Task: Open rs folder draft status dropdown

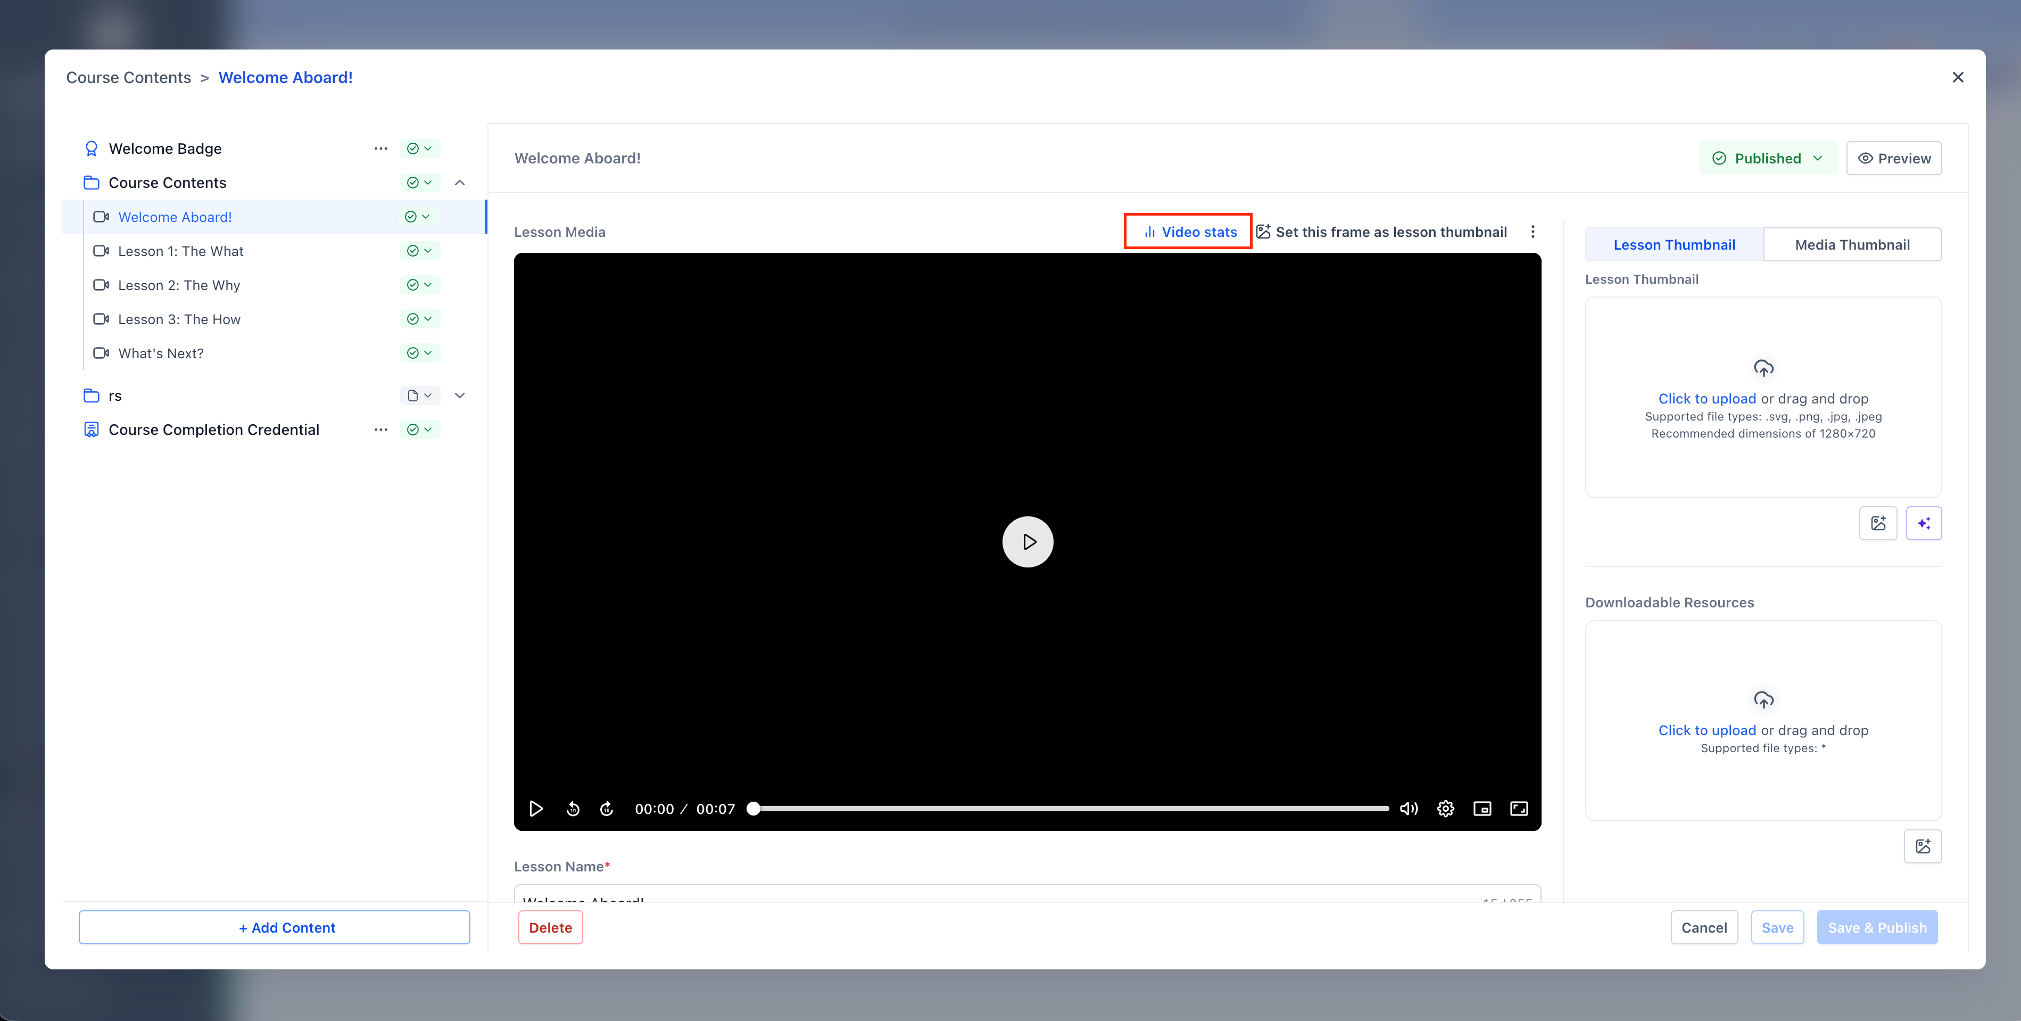Action: click(x=420, y=396)
